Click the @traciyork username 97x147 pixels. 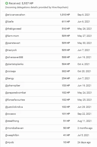point(11,50)
